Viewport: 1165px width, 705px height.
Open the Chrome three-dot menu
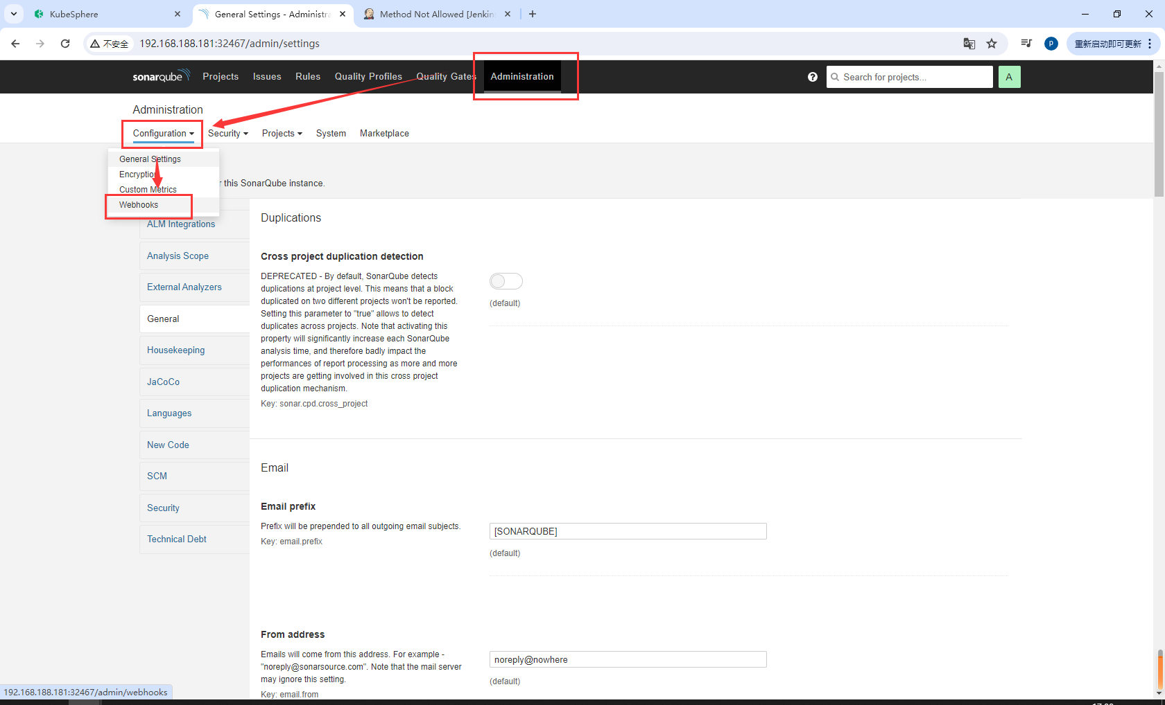click(1150, 44)
